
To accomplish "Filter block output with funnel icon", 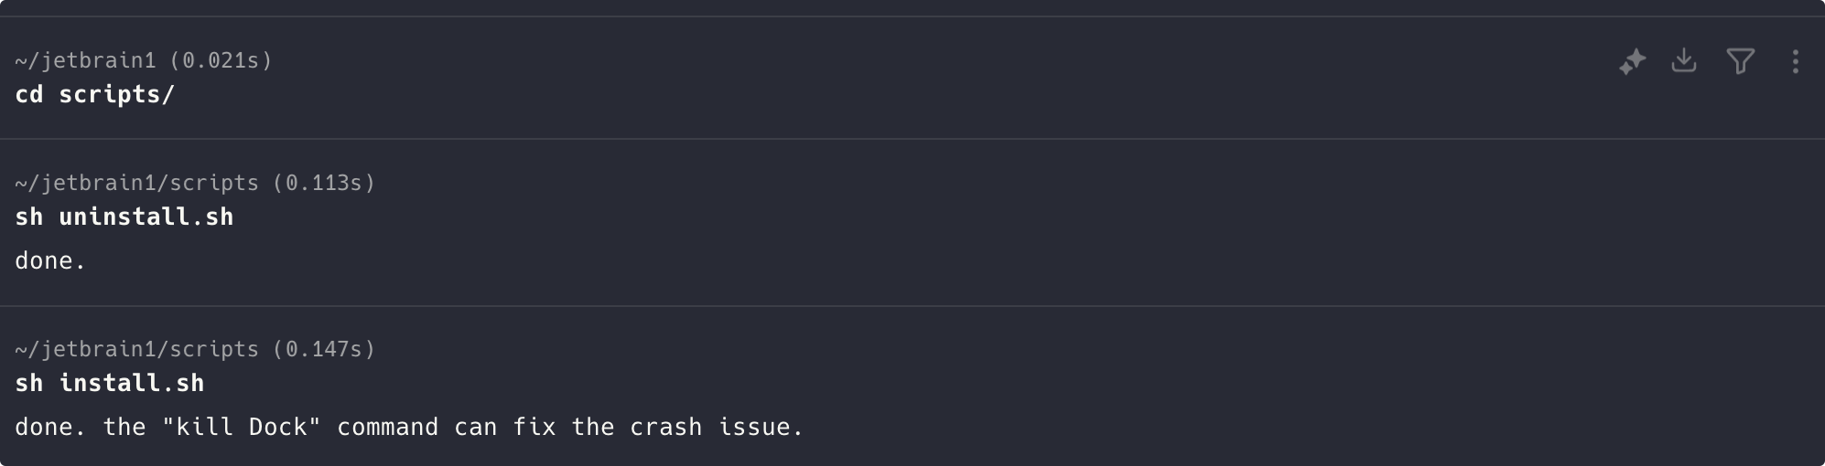I will tap(1740, 61).
